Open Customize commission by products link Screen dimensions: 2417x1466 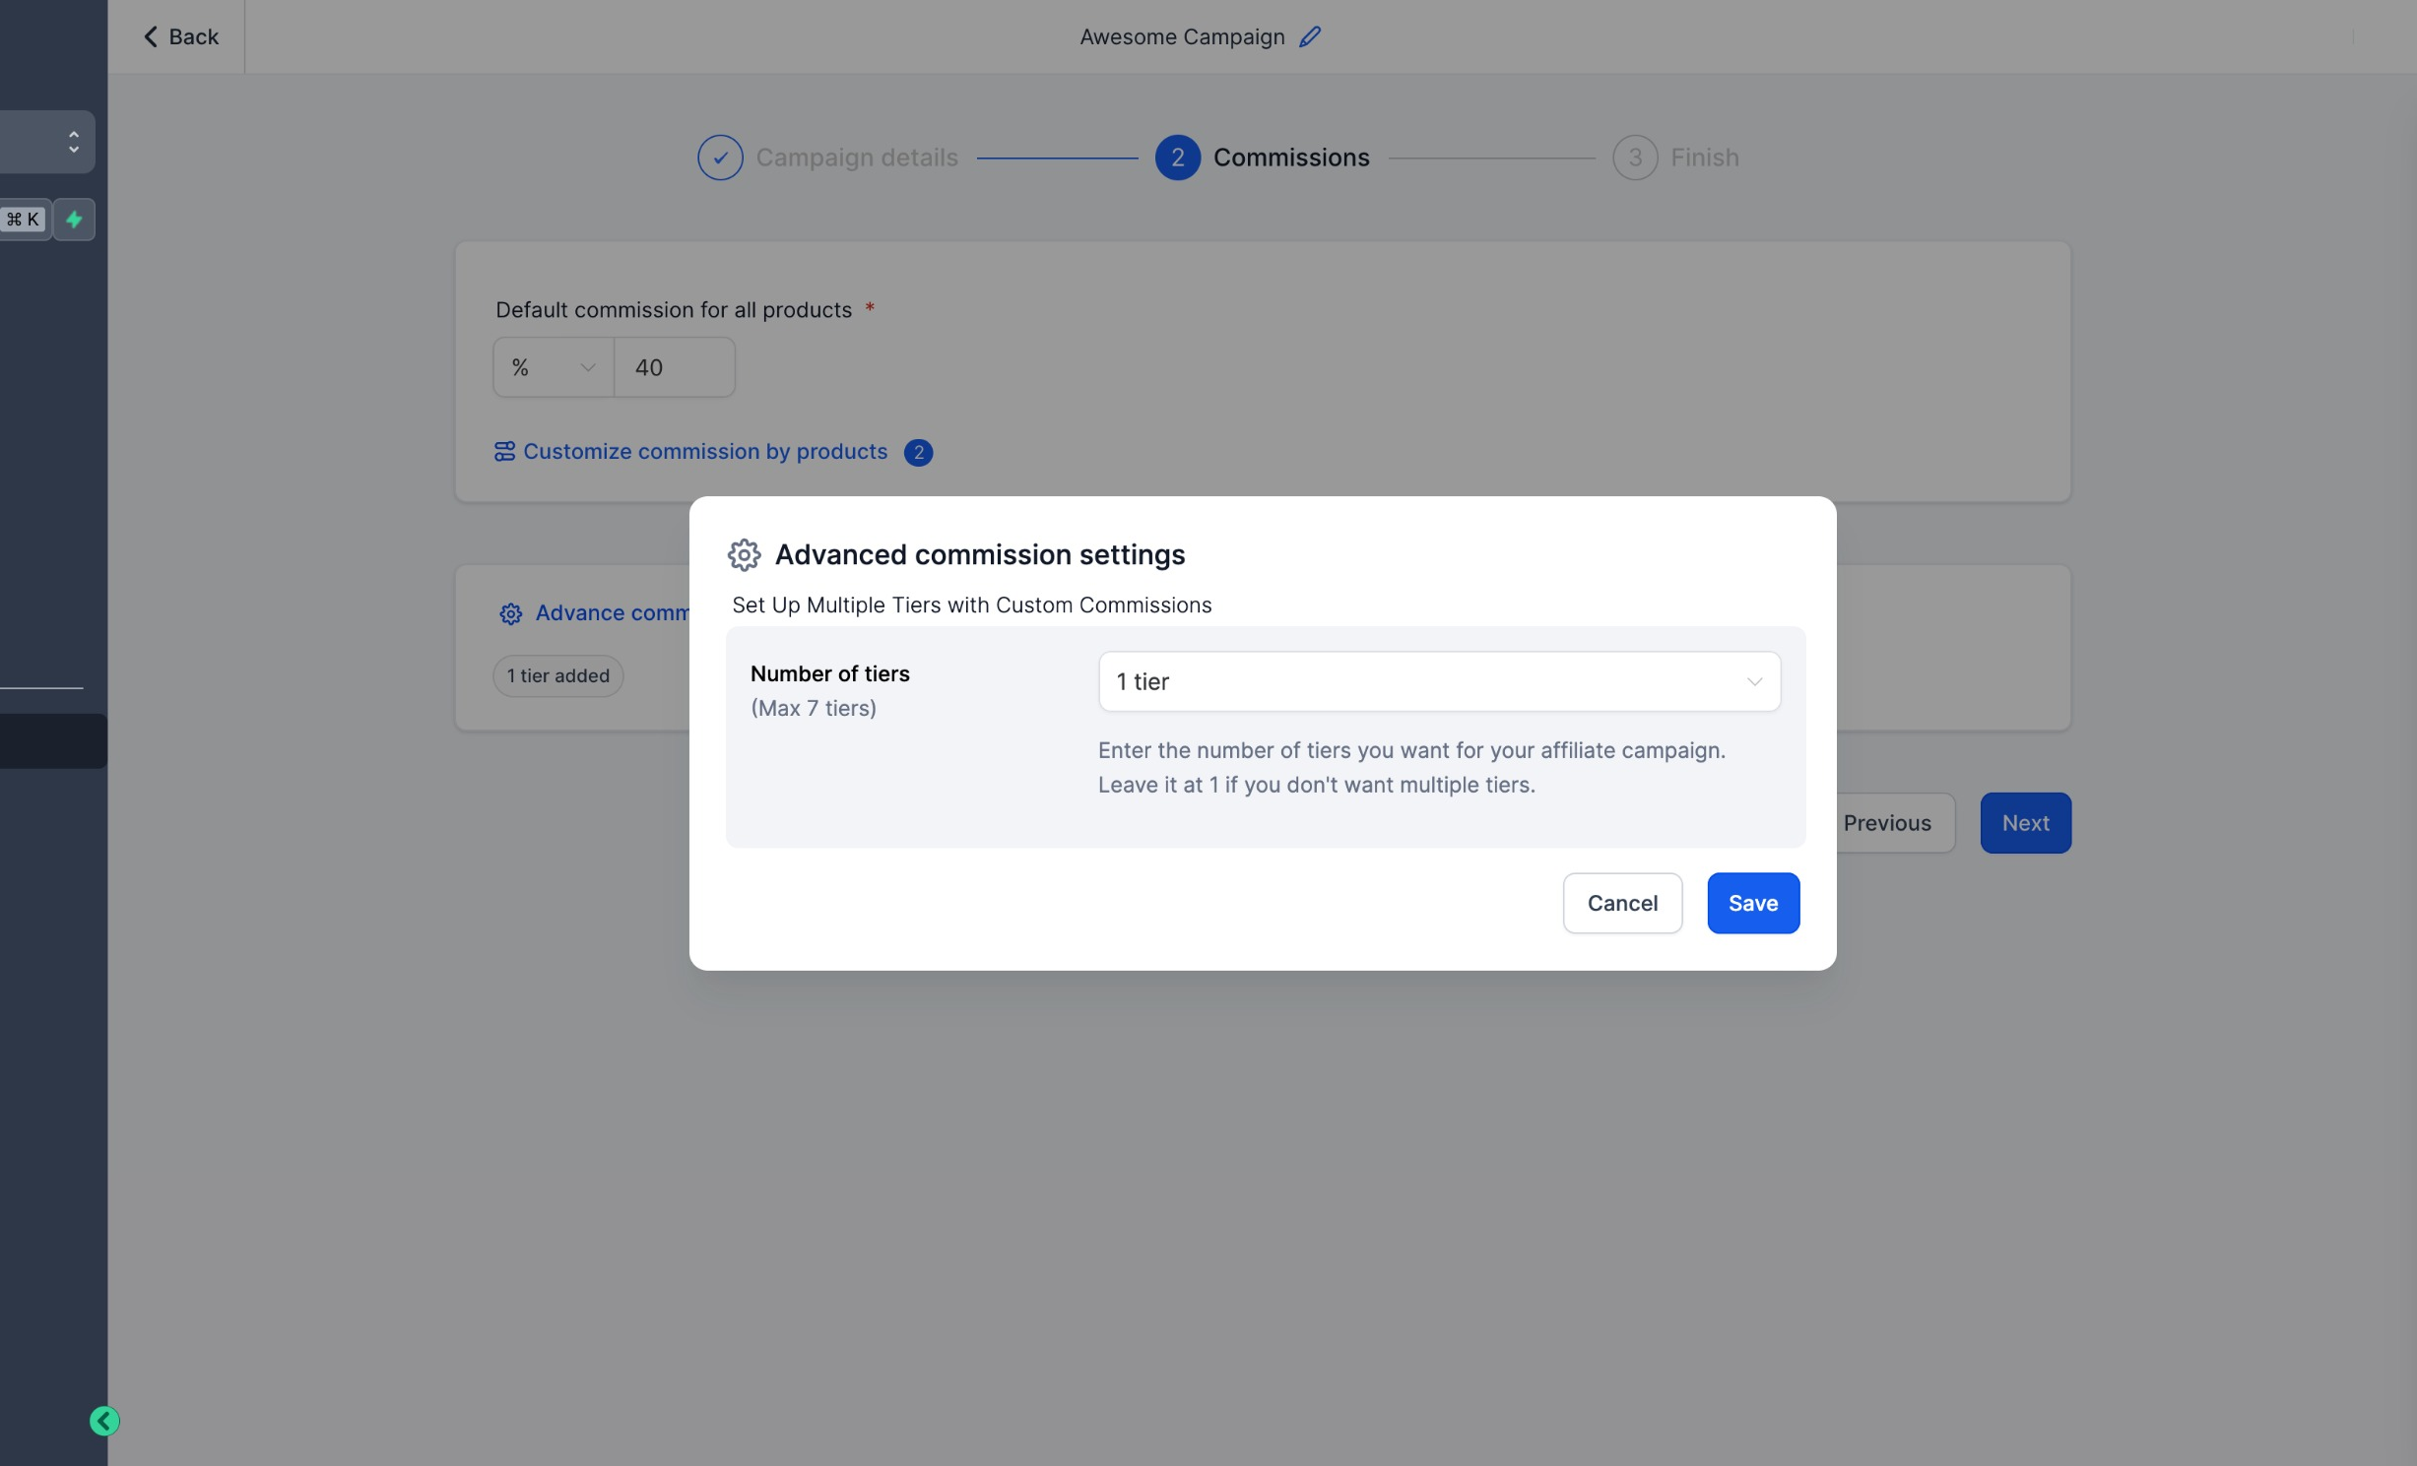click(x=705, y=451)
